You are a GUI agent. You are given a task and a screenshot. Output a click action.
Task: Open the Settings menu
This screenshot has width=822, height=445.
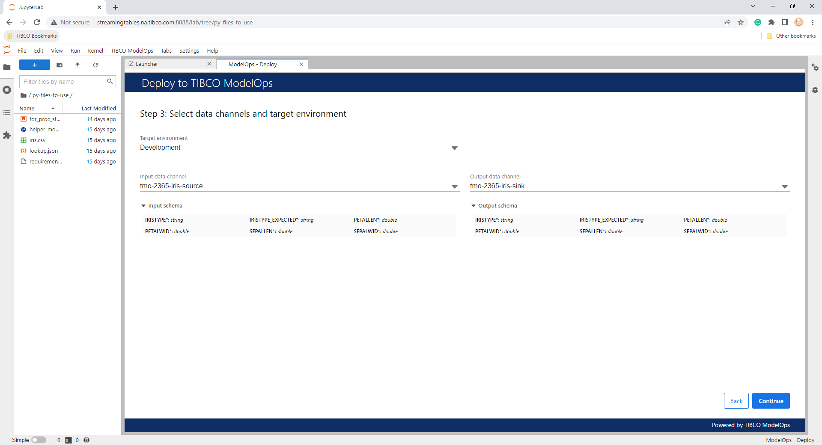tap(189, 50)
